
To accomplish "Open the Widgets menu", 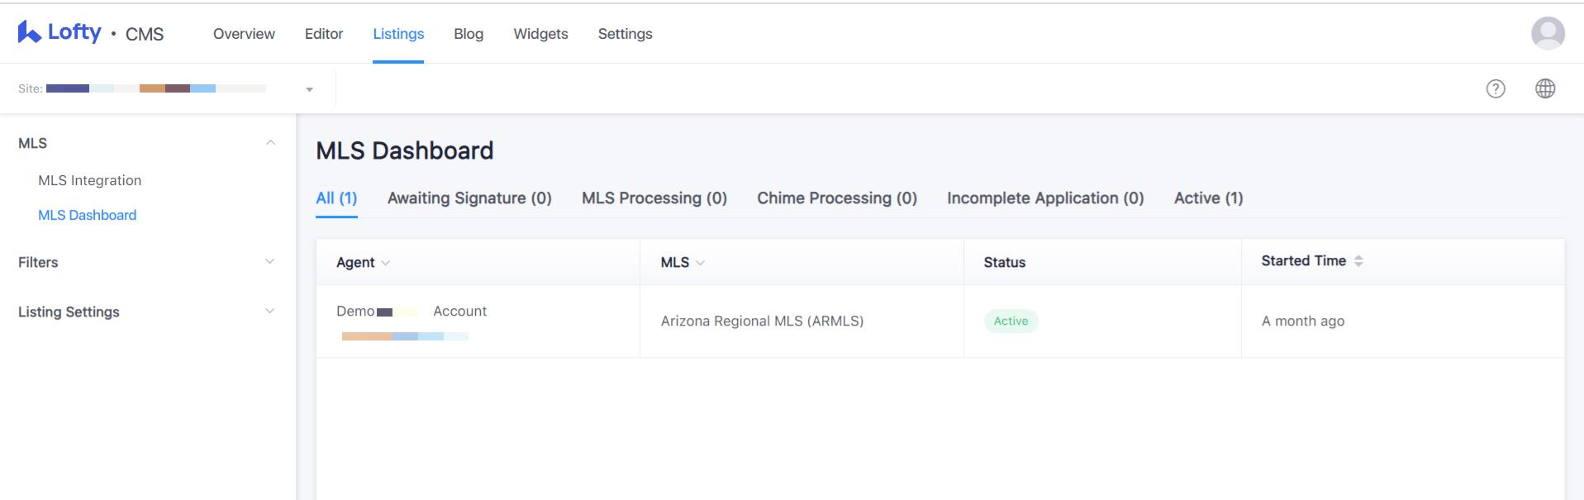I will click(540, 34).
